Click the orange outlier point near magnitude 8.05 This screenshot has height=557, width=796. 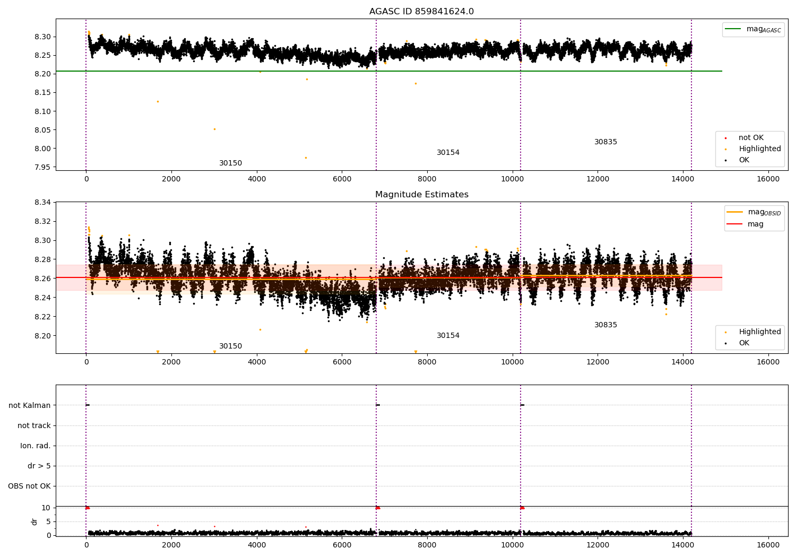click(x=214, y=129)
